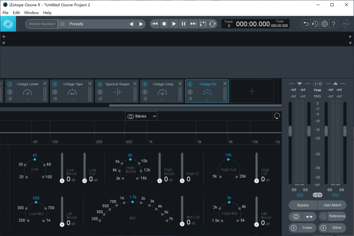Skip to next track

coord(193,24)
